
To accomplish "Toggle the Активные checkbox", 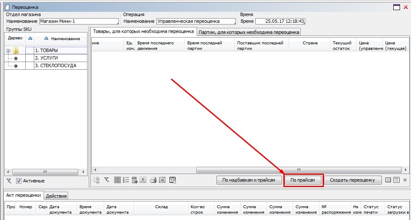I will coord(19,181).
